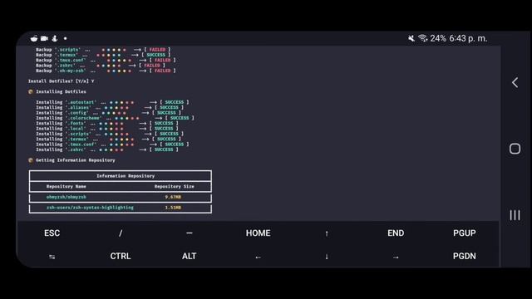Viewport: 532px width, 299px height.
Task: Tap the Wi-Fi status icon
Action: point(422,38)
